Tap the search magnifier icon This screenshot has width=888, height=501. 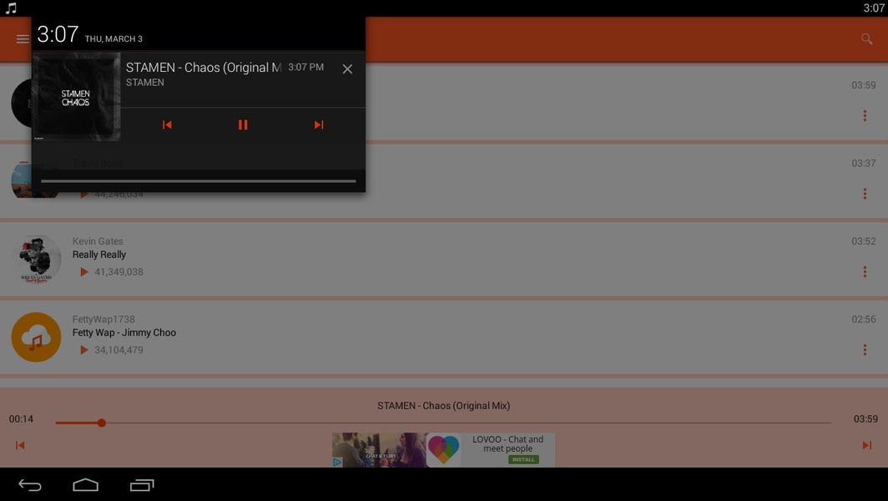tap(866, 39)
